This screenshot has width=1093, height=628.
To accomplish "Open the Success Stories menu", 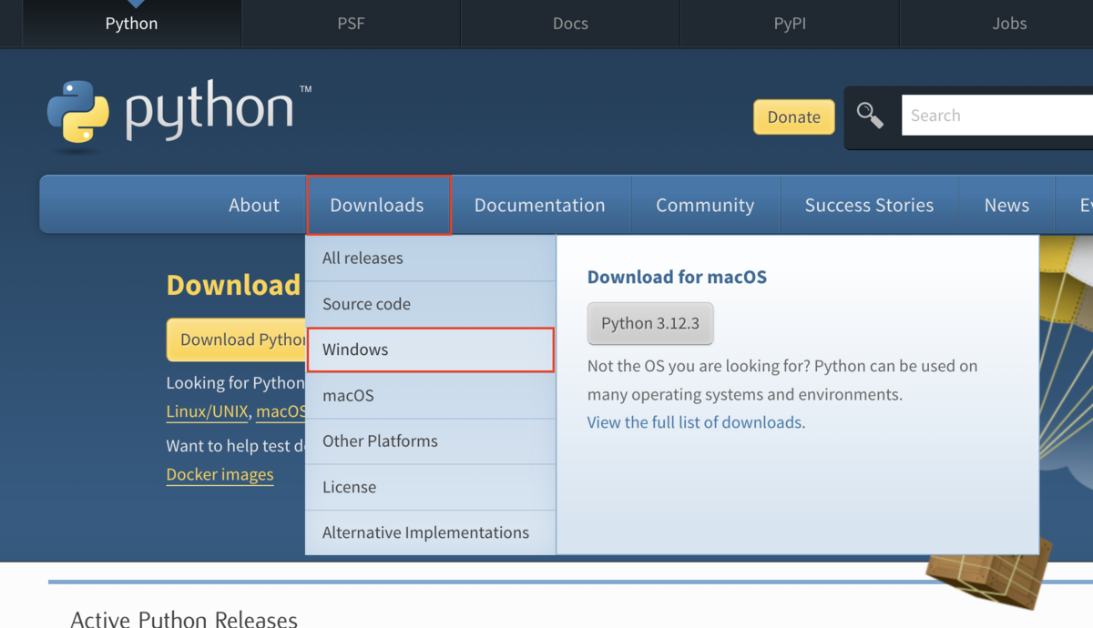I will point(869,205).
